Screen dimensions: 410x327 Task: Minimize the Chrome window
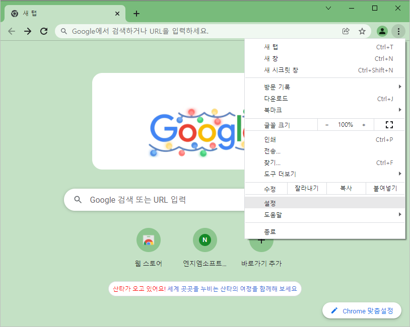(352, 8)
